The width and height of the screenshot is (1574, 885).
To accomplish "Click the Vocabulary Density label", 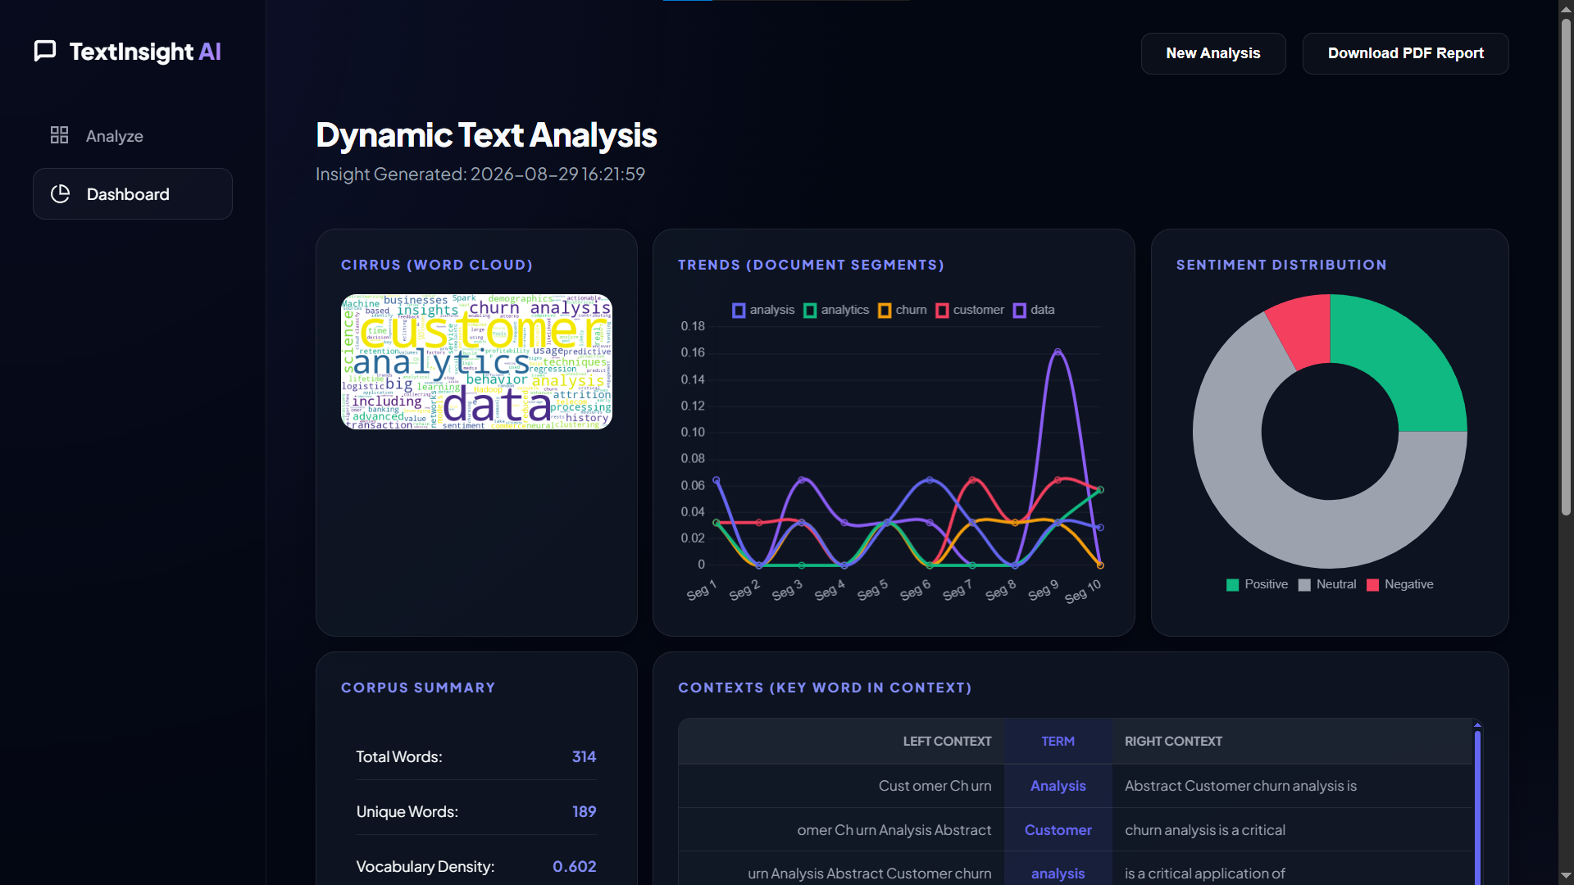I will tap(425, 866).
